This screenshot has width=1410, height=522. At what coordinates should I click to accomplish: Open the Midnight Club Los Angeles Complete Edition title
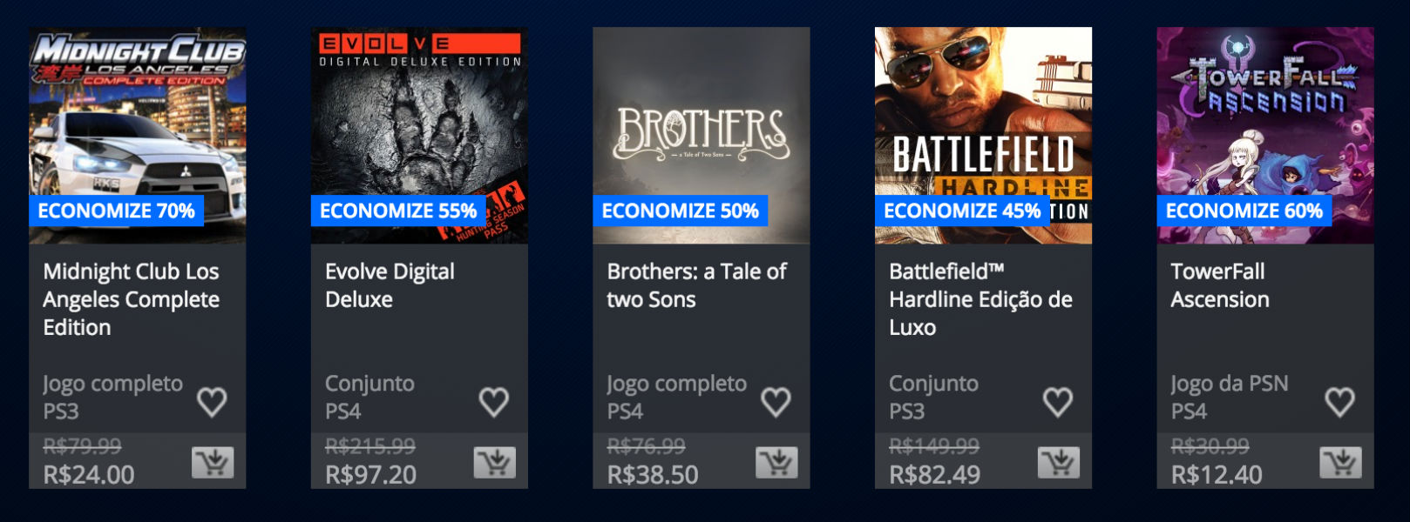(132, 299)
